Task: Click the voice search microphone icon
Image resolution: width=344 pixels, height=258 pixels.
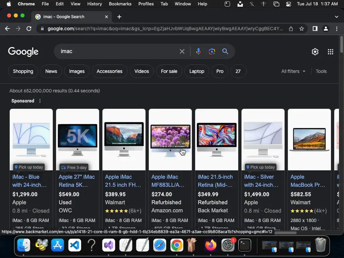Action: (x=198, y=51)
